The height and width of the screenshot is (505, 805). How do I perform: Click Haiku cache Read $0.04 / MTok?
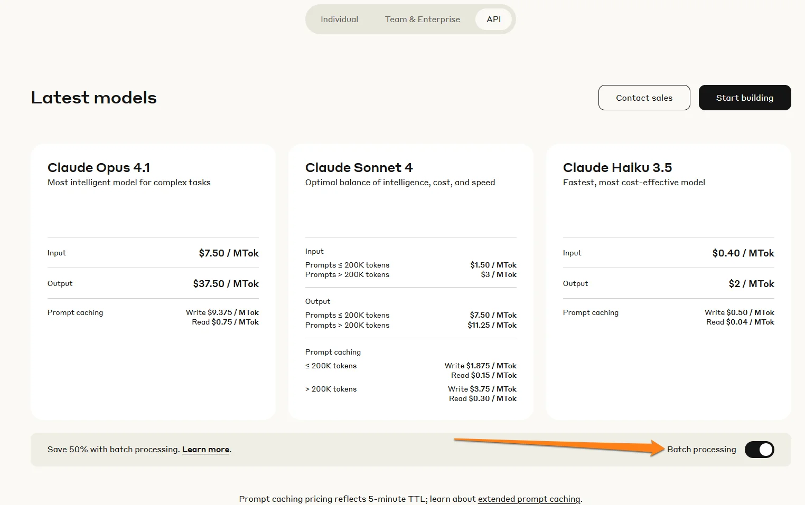[741, 322]
